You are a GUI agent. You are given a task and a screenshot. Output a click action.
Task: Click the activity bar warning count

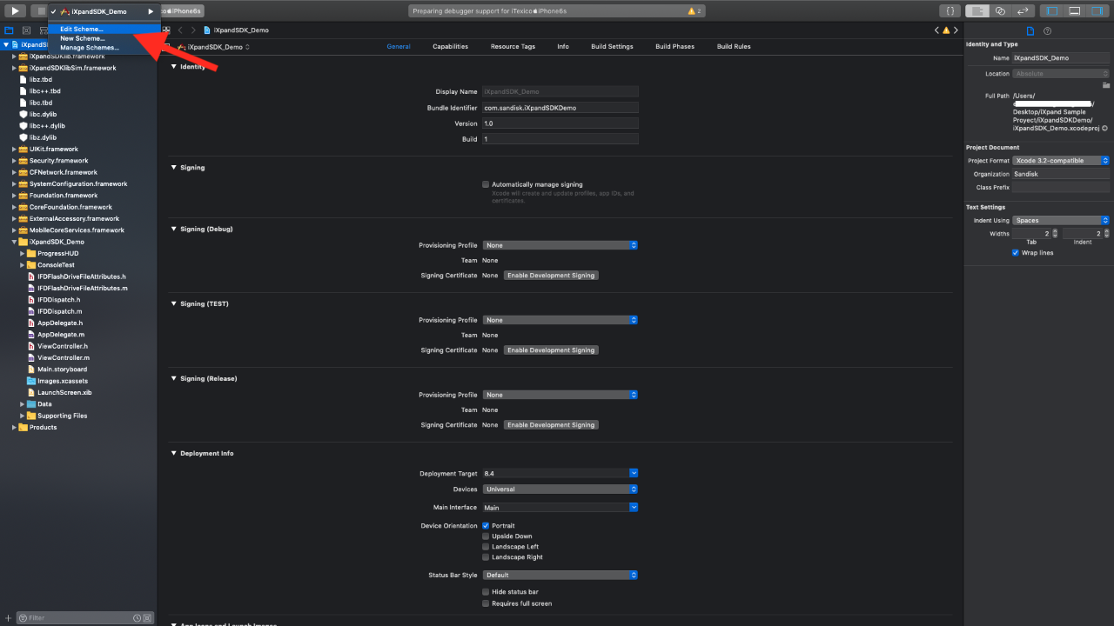click(695, 11)
